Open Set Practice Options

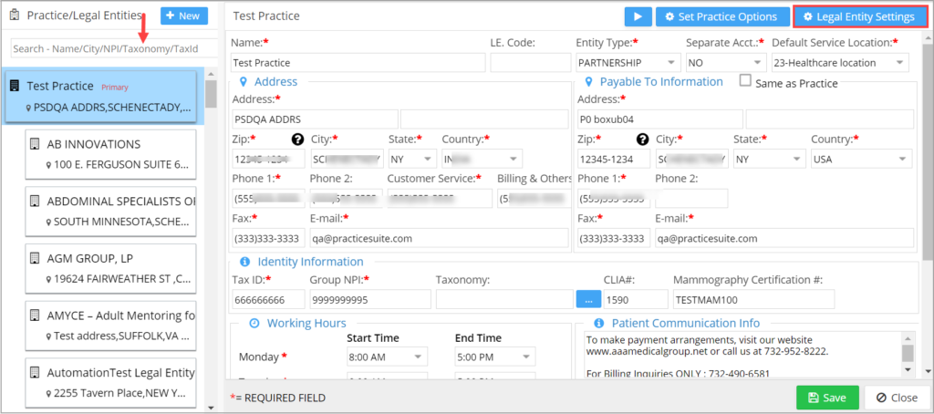coord(721,16)
